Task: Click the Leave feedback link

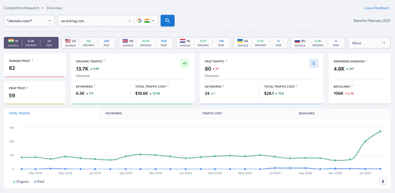Action: pos(376,8)
